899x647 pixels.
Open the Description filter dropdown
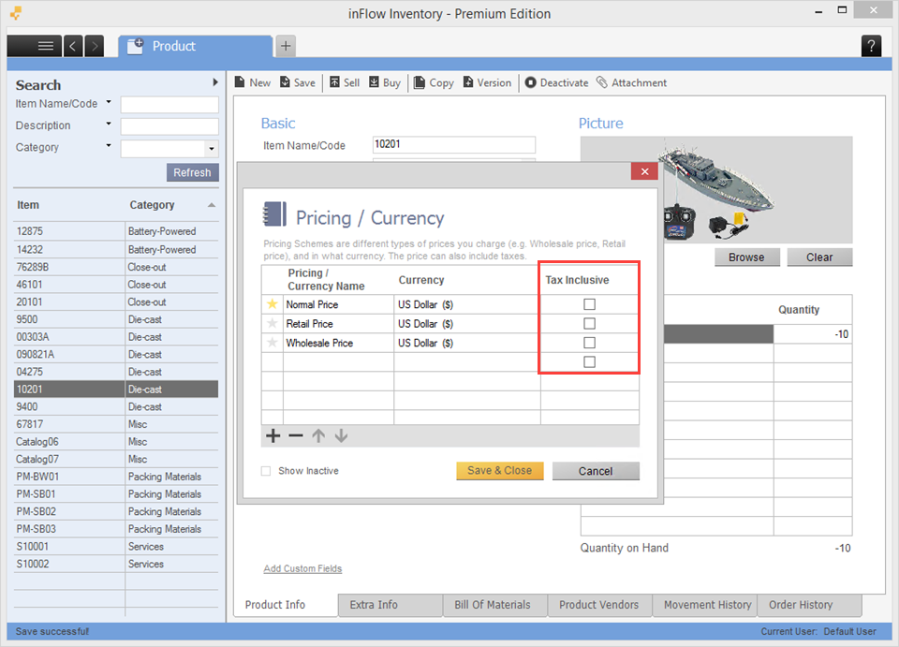[x=109, y=124]
